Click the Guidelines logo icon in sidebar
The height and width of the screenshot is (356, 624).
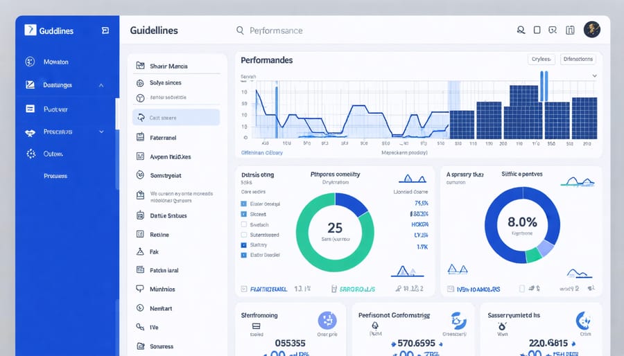[x=31, y=30]
